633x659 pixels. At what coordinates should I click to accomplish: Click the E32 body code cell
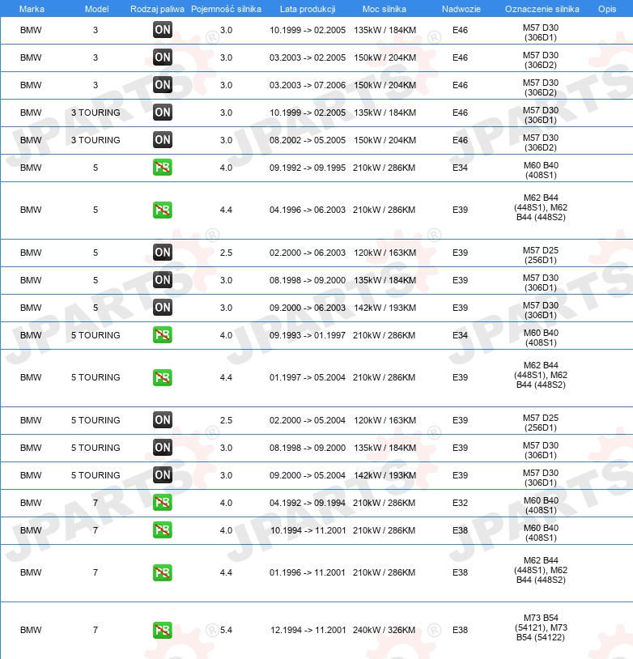click(460, 503)
